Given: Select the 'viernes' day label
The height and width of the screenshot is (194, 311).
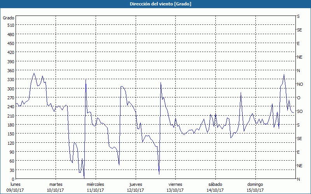Looking at the screenshot, I should [175, 184].
